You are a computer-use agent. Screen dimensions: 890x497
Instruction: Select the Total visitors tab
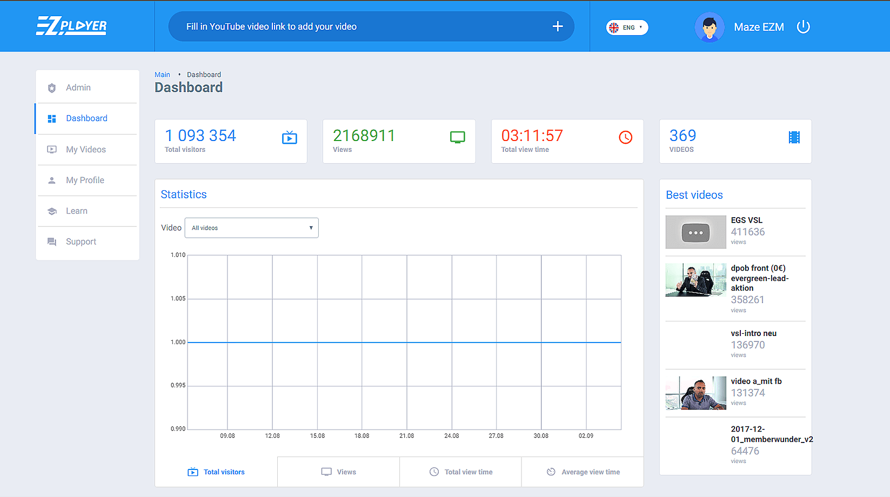click(216, 472)
